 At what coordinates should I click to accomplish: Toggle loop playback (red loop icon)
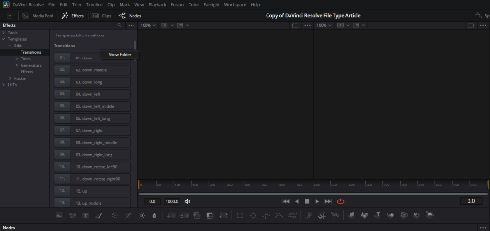[341, 201]
